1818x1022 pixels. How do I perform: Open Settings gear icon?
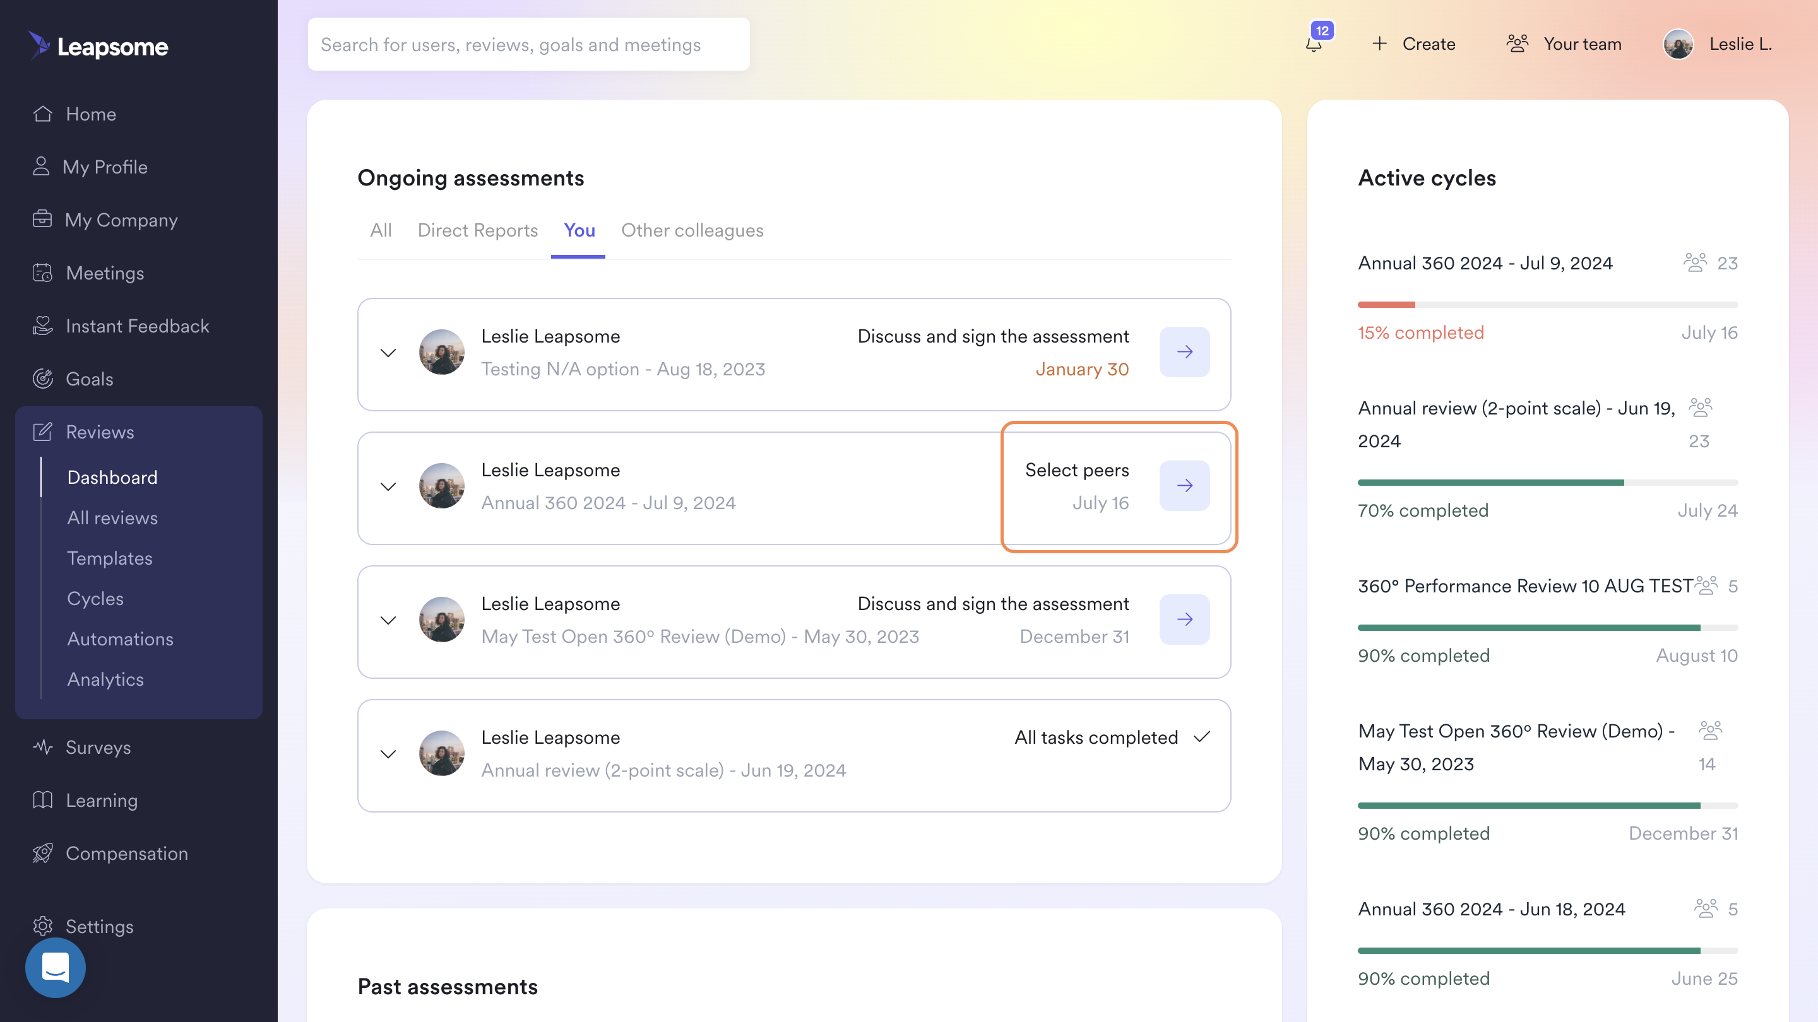[42, 926]
